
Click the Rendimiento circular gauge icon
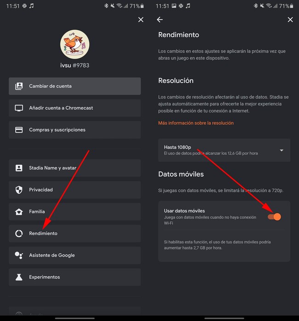click(x=19, y=233)
